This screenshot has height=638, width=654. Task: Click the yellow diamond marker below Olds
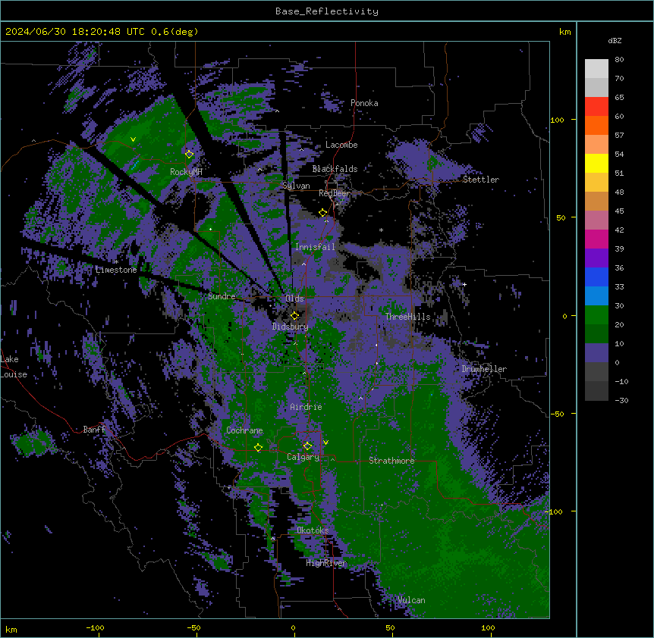[x=294, y=315]
